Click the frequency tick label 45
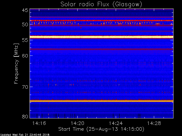 (25, 10)
